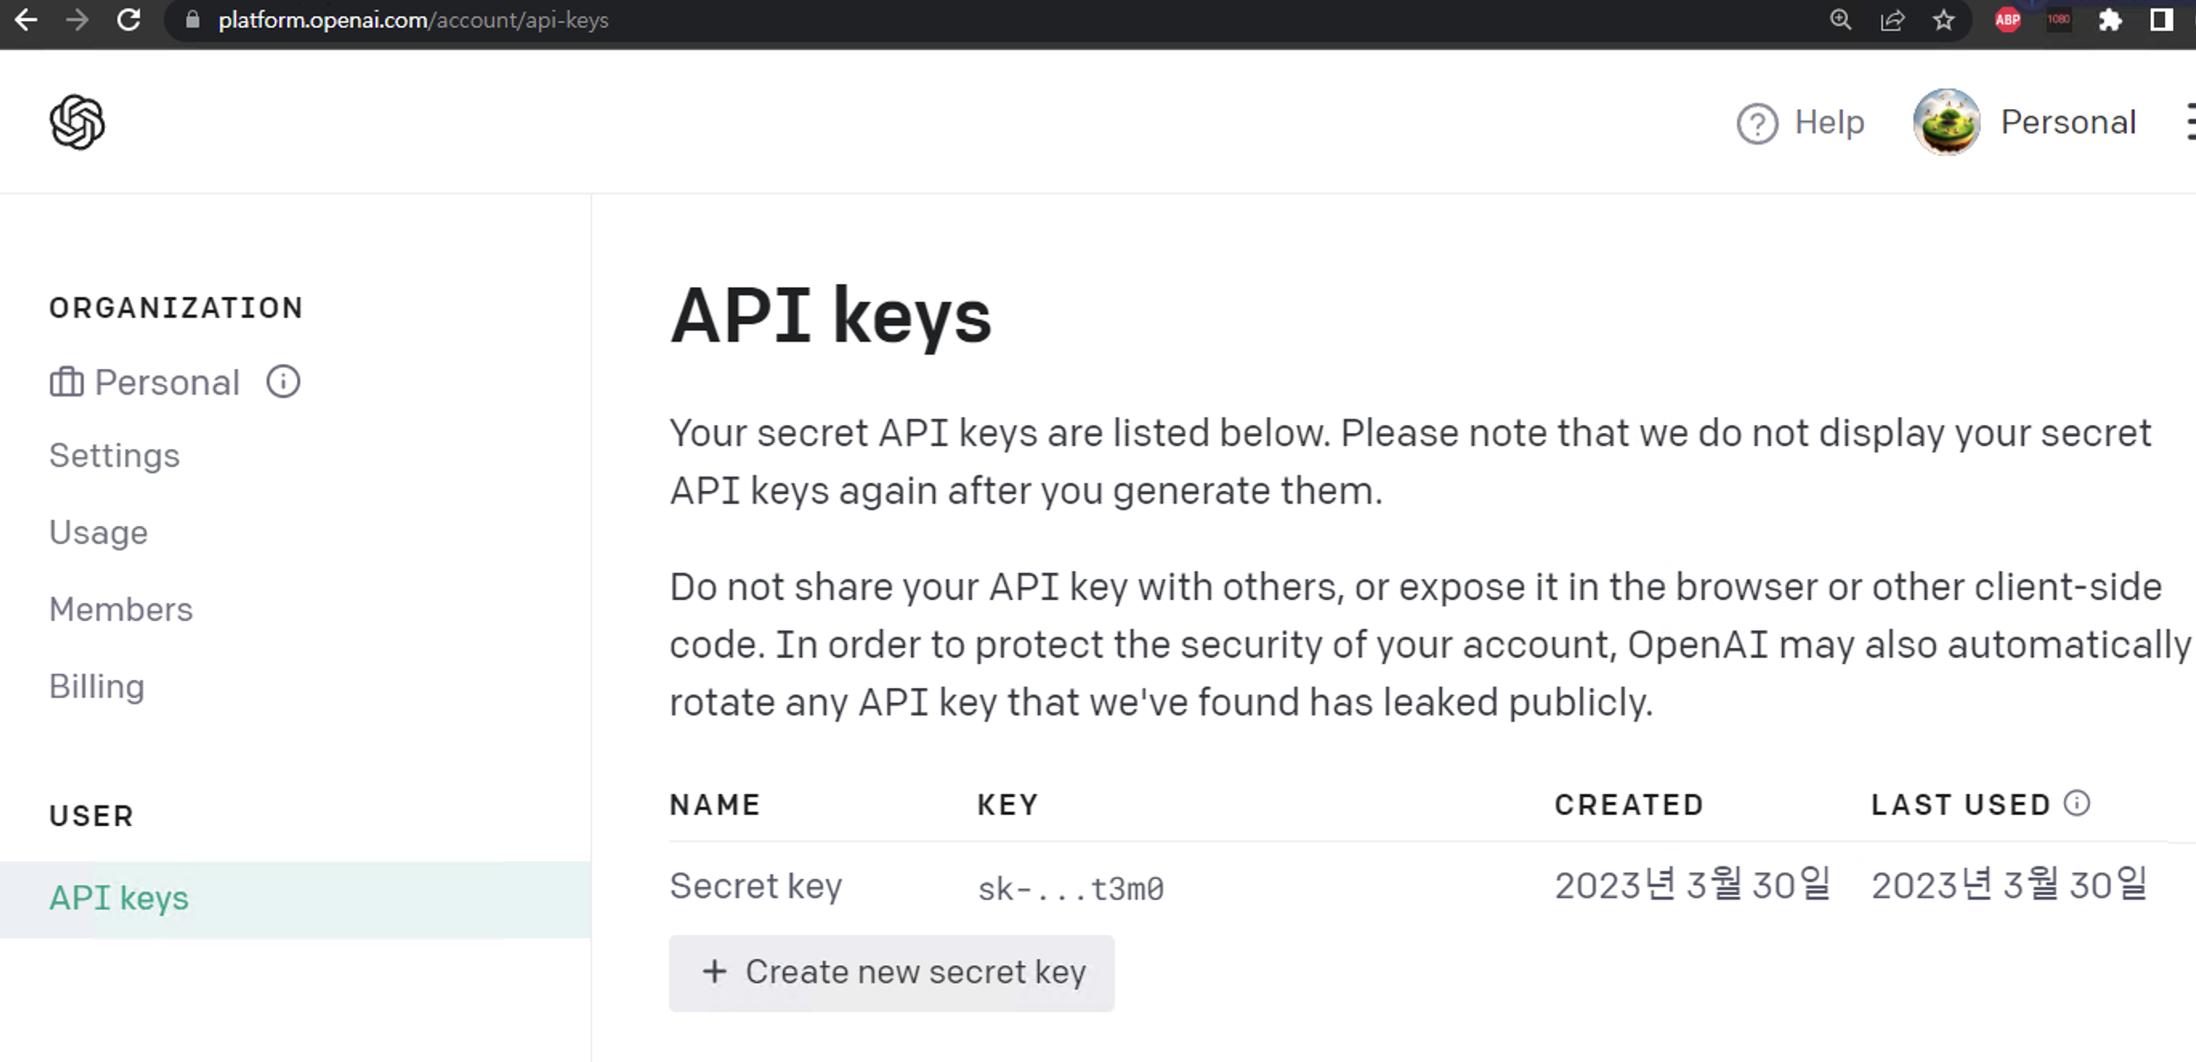Go to the Billing page
This screenshot has width=2196, height=1062.
pos(96,686)
